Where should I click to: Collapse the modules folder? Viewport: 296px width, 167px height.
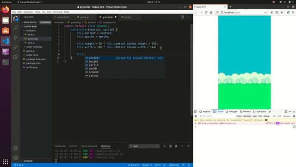tap(36, 31)
